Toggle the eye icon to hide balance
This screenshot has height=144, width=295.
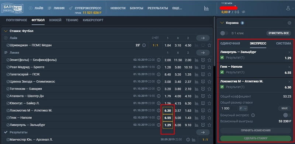pyautogui.click(x=244, y=12)
